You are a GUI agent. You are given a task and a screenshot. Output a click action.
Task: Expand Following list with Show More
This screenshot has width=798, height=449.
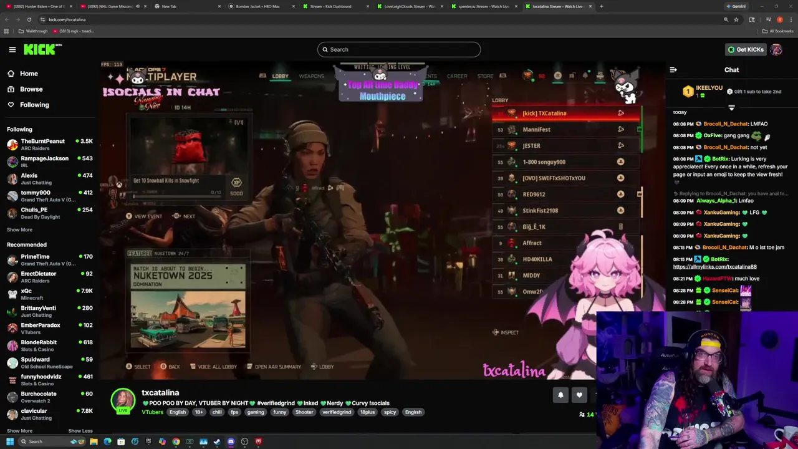[19, 229]
